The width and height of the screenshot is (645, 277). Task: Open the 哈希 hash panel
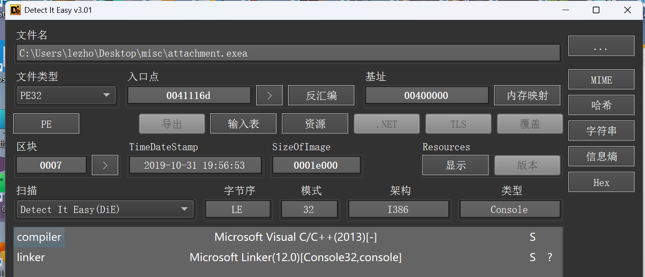(601, 105)
